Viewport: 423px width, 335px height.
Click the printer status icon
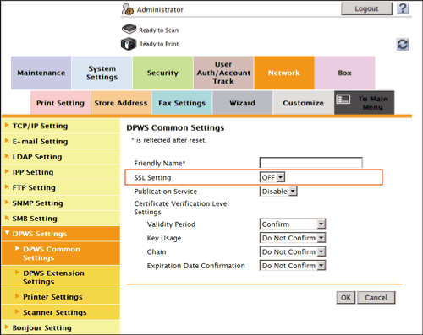point(129,44)
